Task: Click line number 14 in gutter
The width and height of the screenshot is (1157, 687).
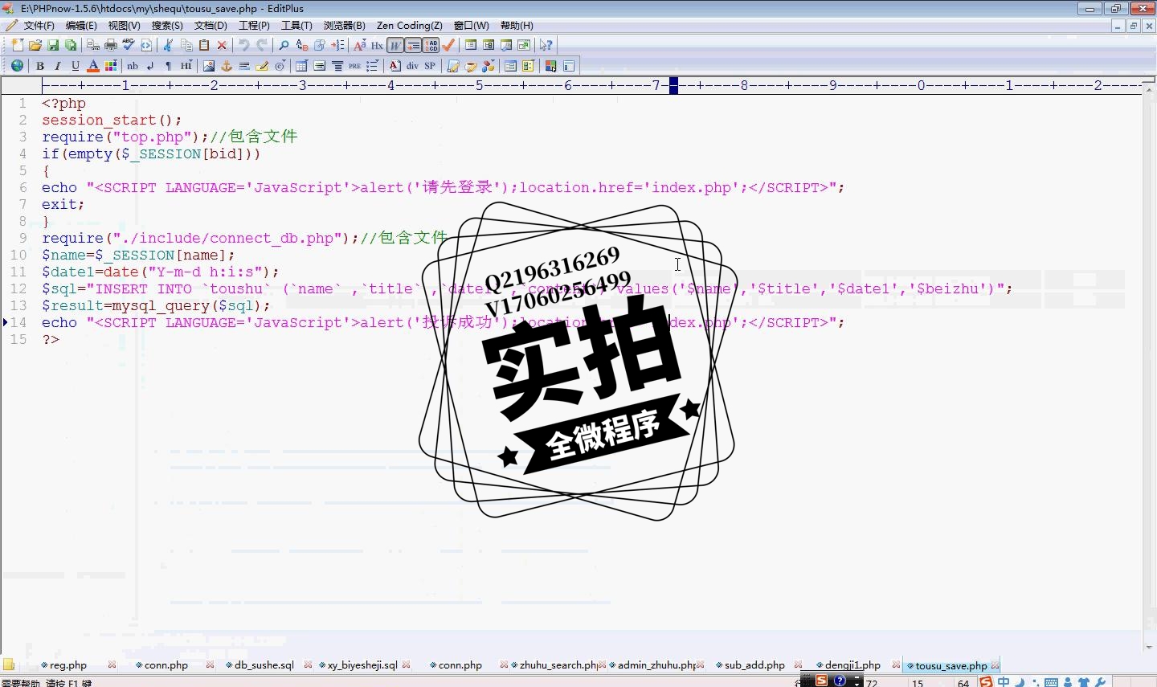Action: (x=18, y=323)
